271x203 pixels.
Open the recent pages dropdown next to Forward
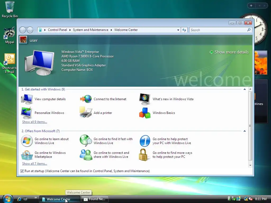click(x=35, y=30)
